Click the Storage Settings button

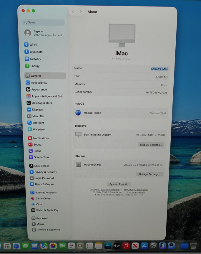(149, 174)
